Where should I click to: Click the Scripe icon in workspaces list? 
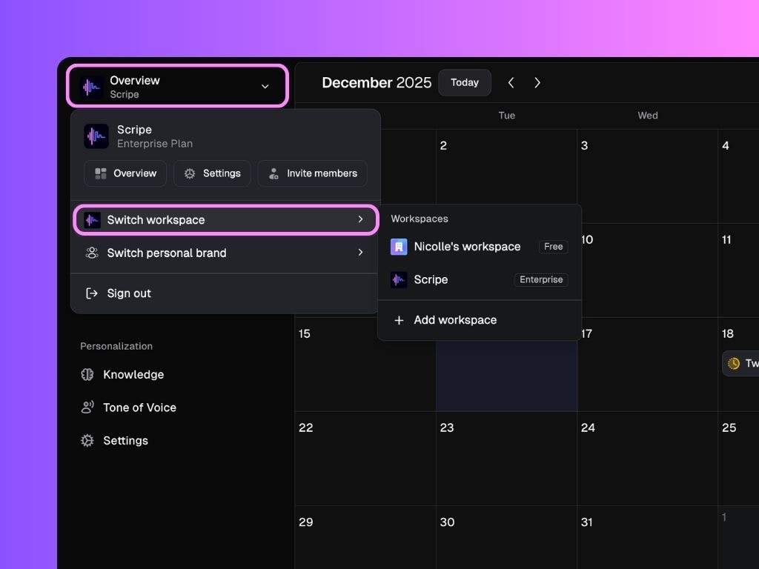[399, 279]
